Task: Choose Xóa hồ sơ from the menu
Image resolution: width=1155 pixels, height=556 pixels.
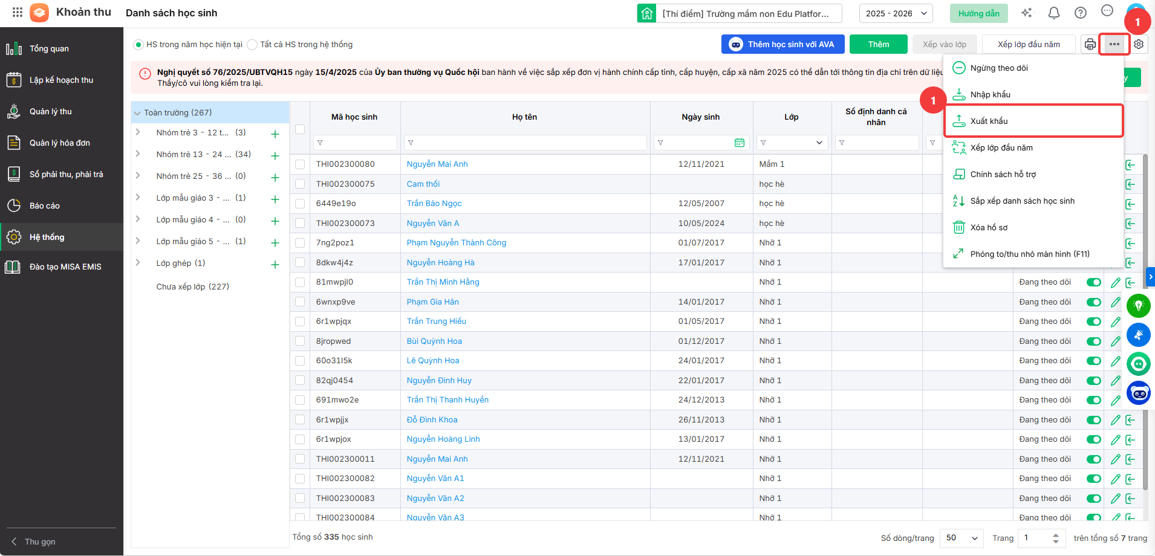Action: [x=1033, y=227]
